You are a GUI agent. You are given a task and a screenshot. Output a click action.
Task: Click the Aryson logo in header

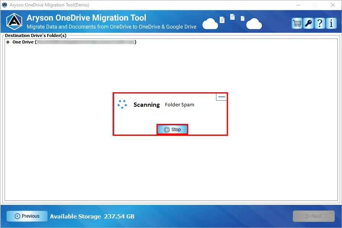point(14,22)
